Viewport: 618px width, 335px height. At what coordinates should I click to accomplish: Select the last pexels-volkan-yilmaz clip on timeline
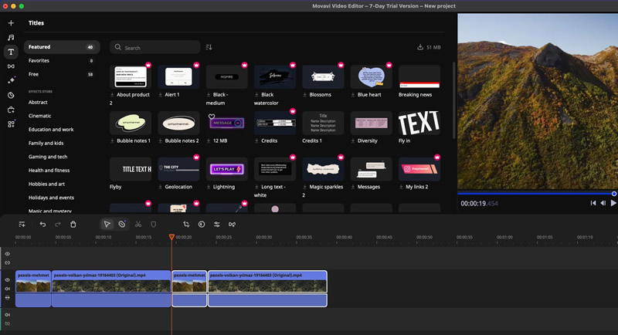[267, 289]
